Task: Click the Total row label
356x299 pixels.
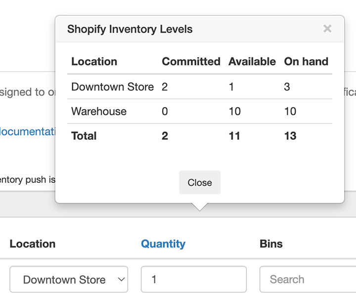Action: (84, 136)
